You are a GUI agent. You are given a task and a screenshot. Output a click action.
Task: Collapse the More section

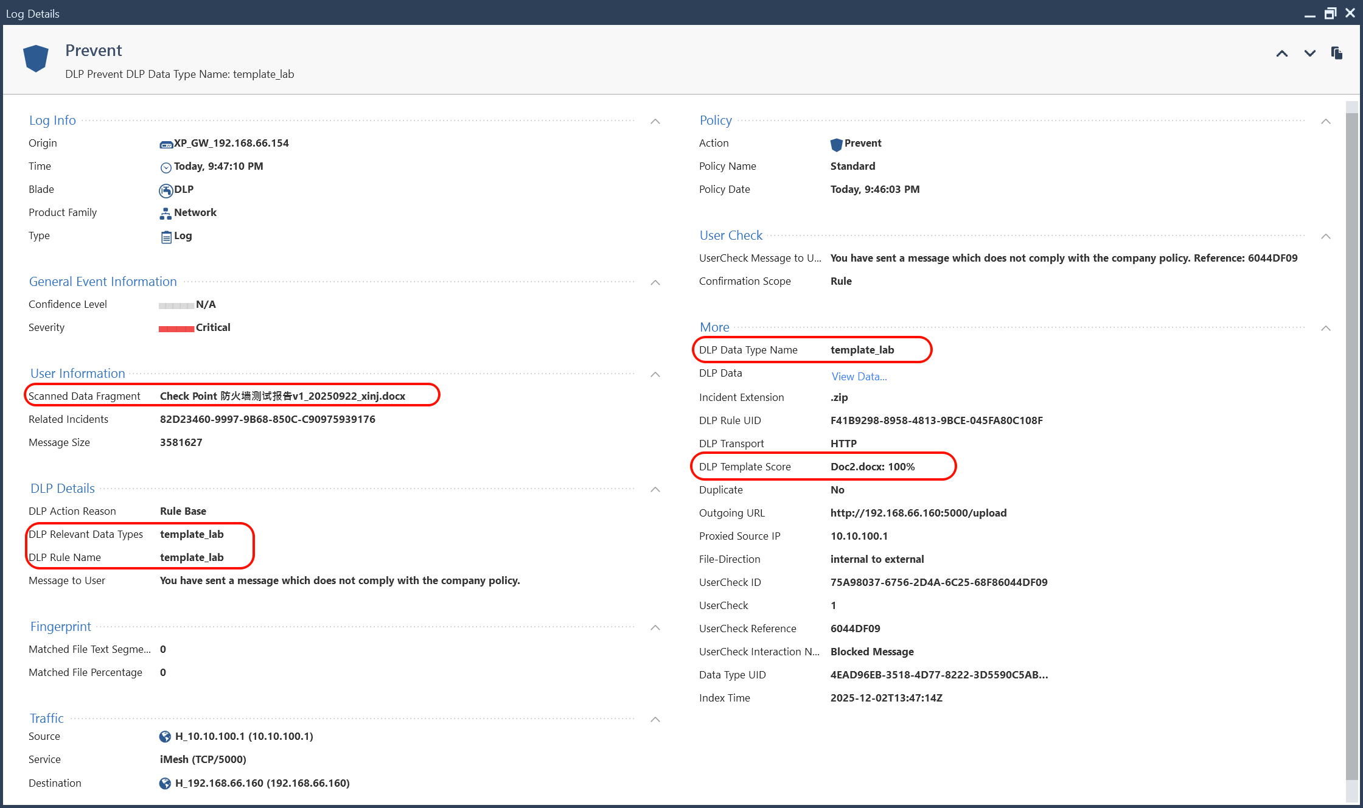(x=1326, y=329)
